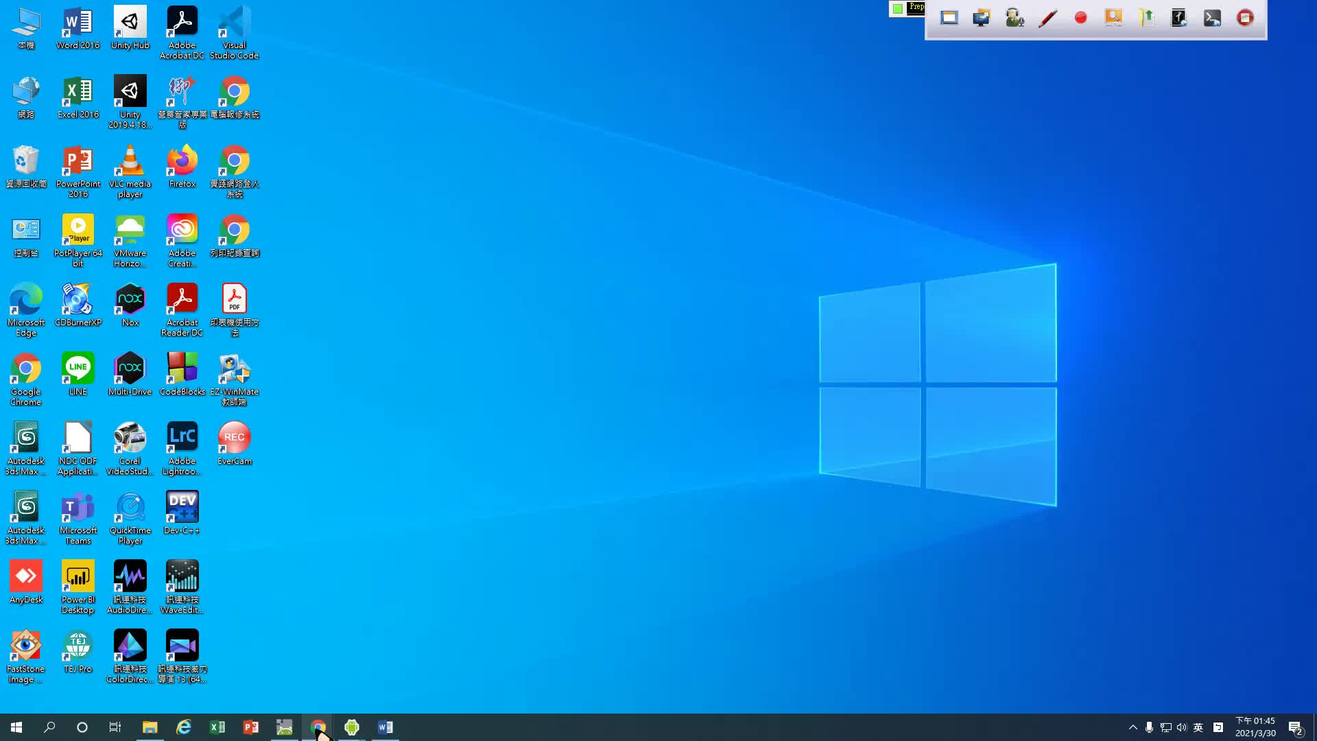The height and width of the screenshot is (741, 1317).
Task: Launch CodeBlocks desktop shortcut
Action: [182, 375]
